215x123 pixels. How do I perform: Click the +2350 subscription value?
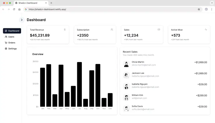(83, 35)
